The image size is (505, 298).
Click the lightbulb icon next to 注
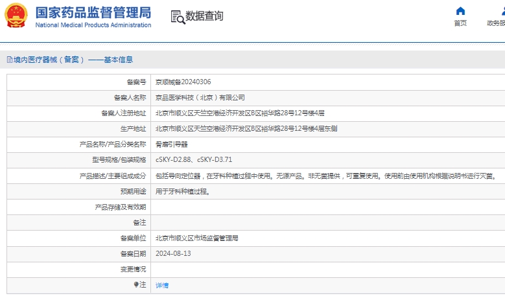tap(136, 284)
